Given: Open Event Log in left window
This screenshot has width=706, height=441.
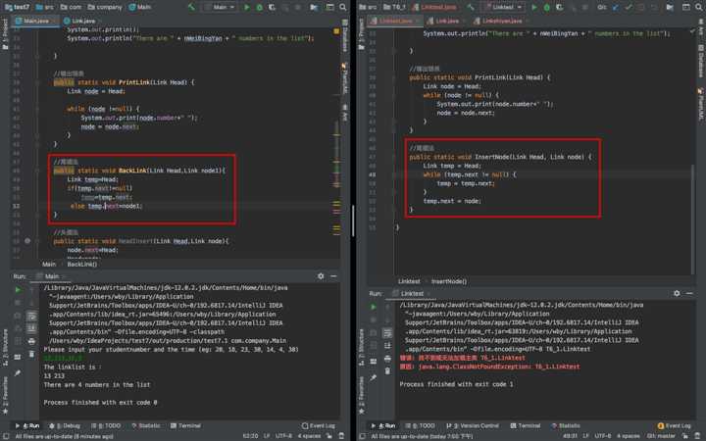Looking at the screenshot, I should click(319, 425).
